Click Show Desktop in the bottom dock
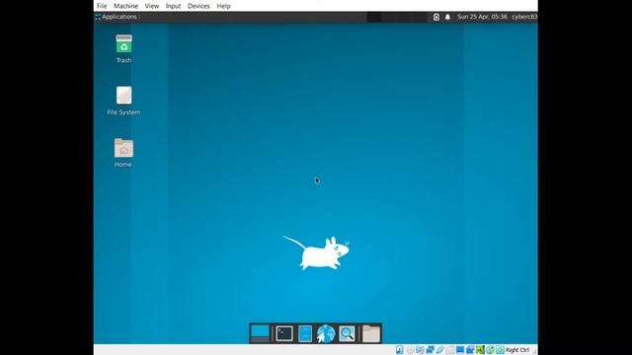The image size is (632, 355). [260, 333]
